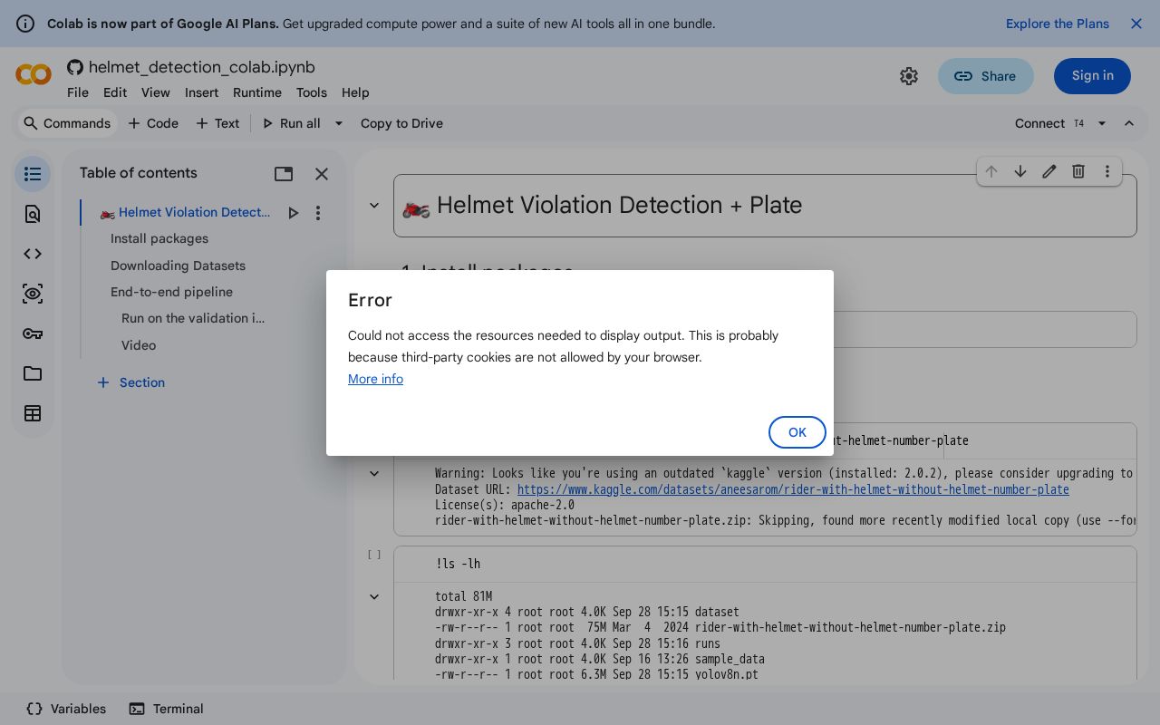Open Explore the Plans link
Image resolution: width=1160 pixels, height=725 pixels.
pyautogui.click(x=1058, y=24)
